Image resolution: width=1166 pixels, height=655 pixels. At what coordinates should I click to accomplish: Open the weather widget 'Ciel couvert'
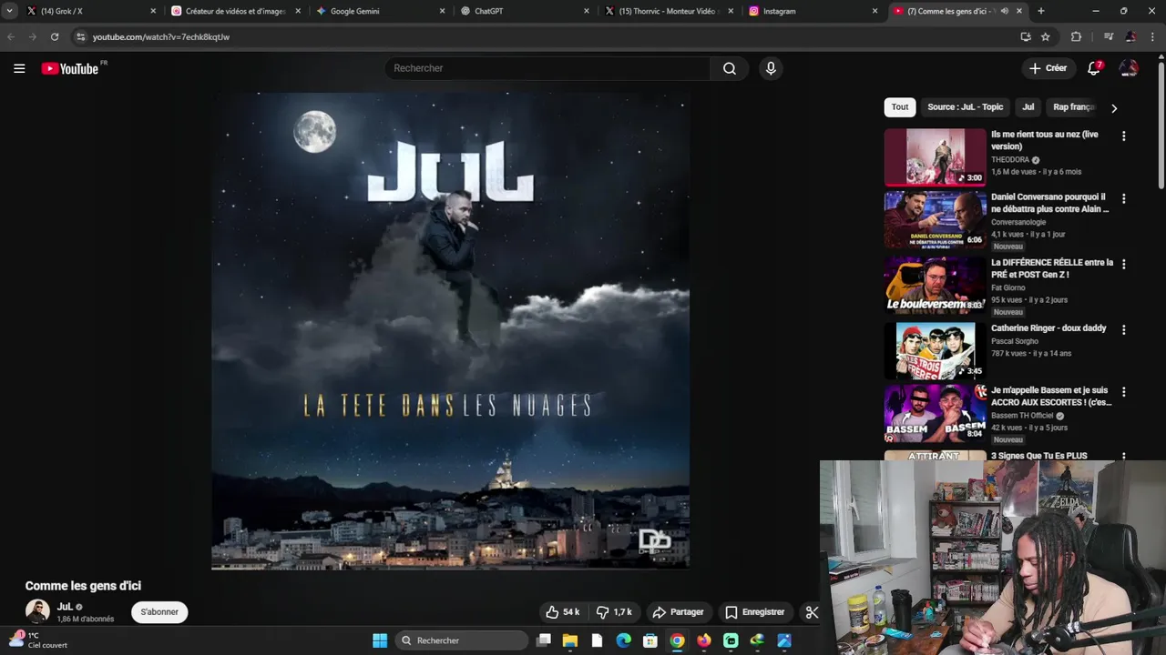pos(38,640)
